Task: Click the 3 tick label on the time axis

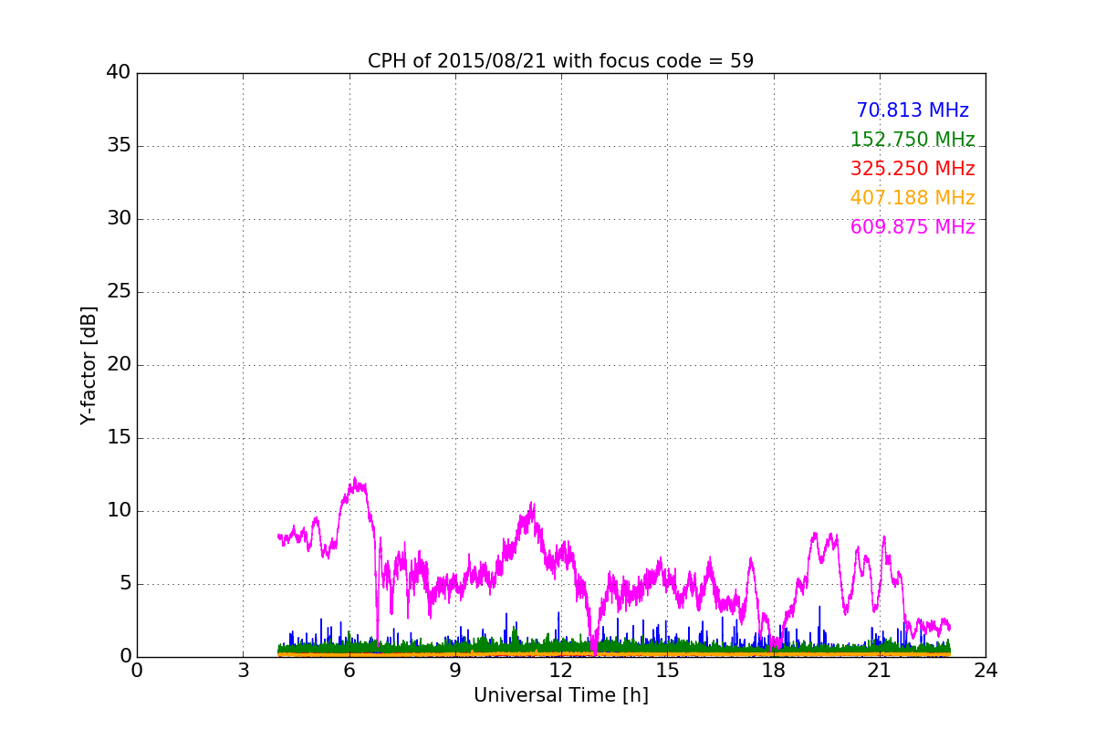Action: [243, 672]
